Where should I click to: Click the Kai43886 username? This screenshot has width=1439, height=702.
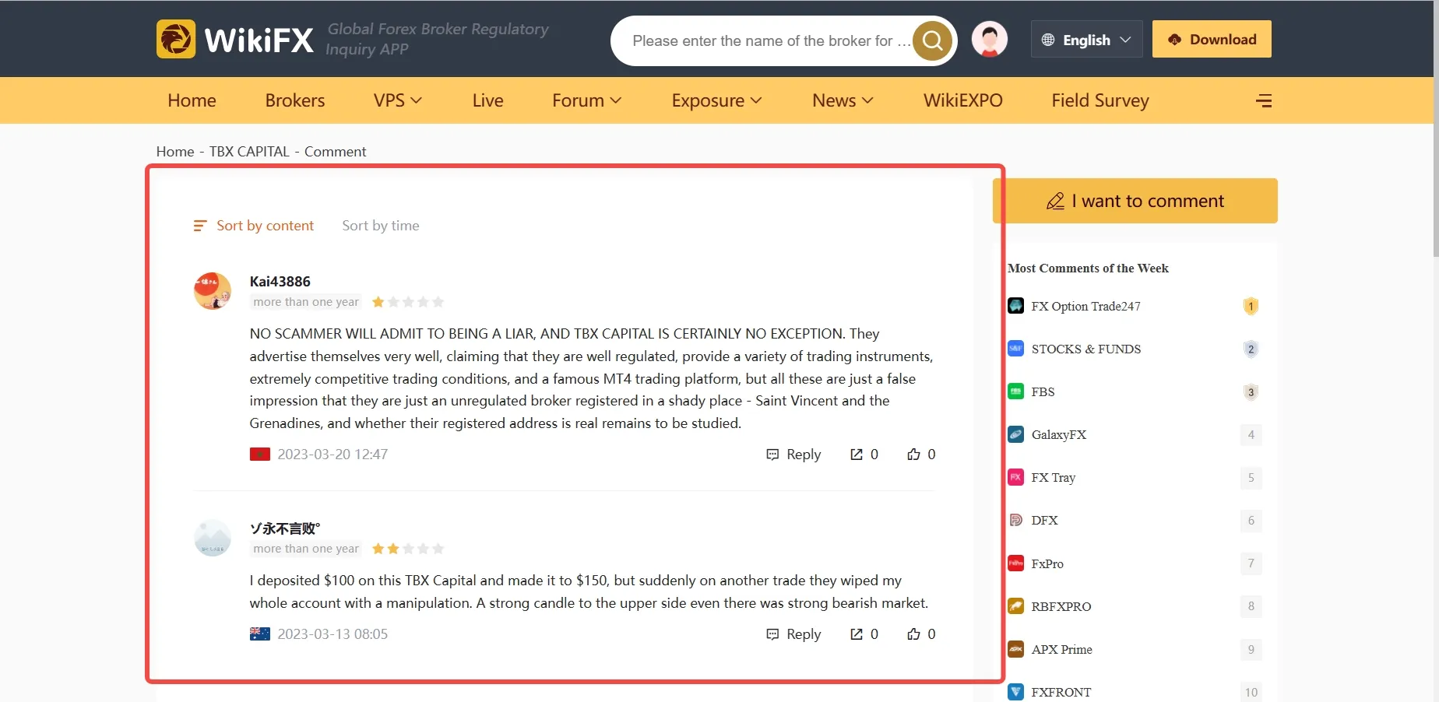click(x=280, y=281)
